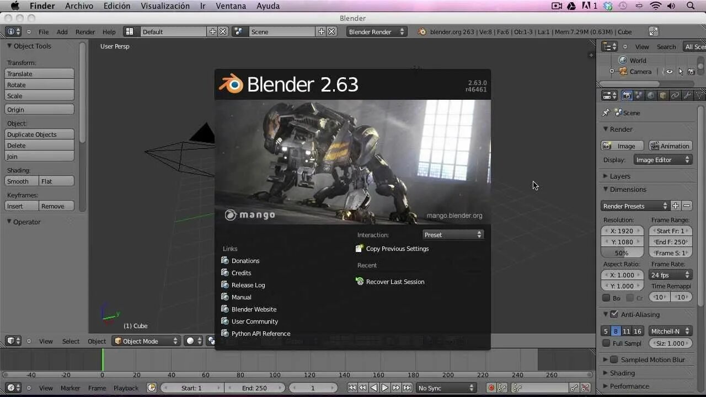Open the Render properties tab icon
This screenshot has height=397, width=706.
click(x=627, y=95)
